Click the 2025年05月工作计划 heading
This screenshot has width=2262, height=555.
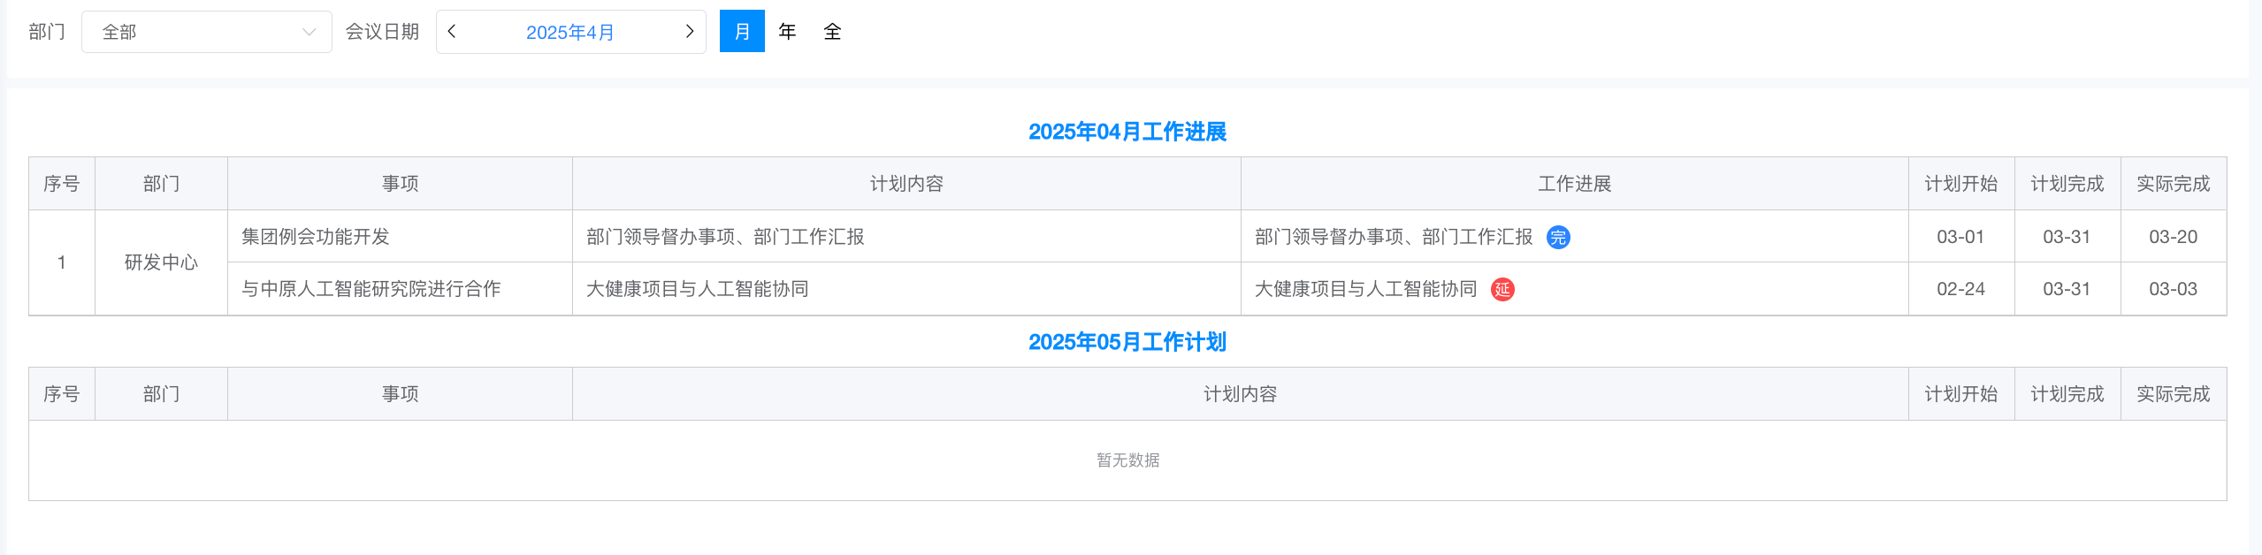[x=1127, y=342]
